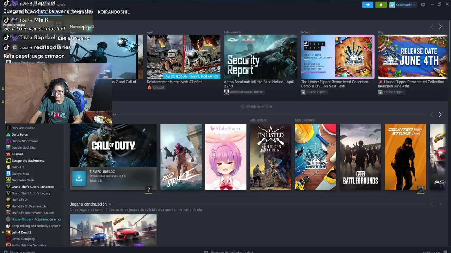Select 'Grand Theft Auto V Legacy' in list
Screen dimensions: 451x253
(x=31, y=193)
